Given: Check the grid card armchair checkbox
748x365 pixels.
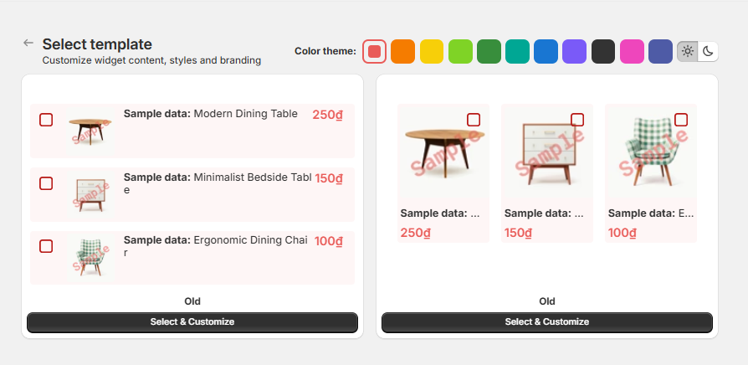Looking at the screenshot, I should (681, 120).
